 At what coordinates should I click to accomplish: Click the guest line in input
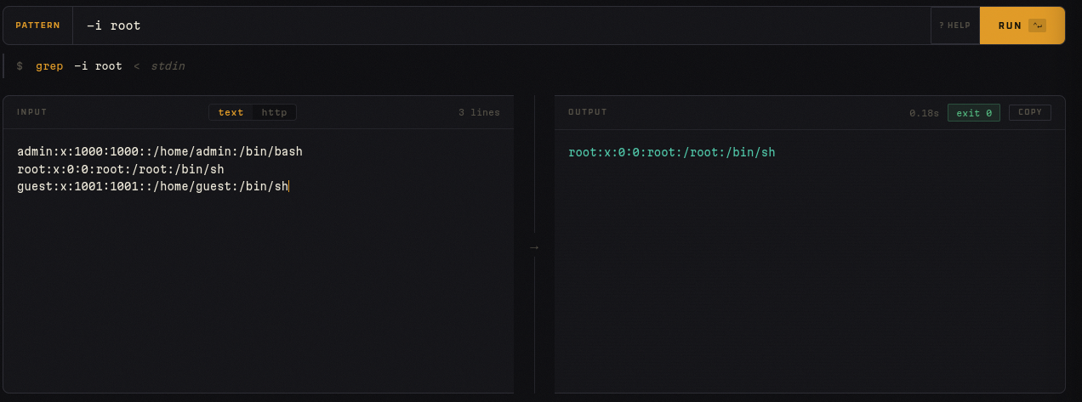click(153, 186)
